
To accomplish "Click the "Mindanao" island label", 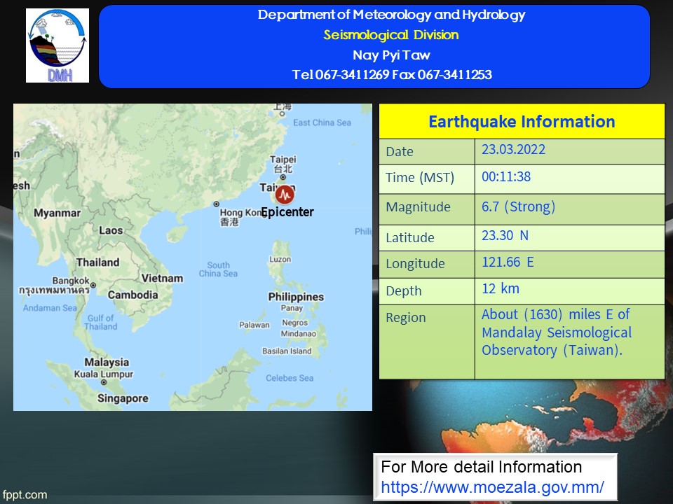I will 299,334.
